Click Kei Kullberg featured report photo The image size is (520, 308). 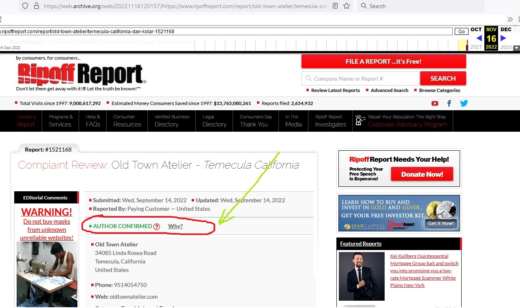click(362, 276)
